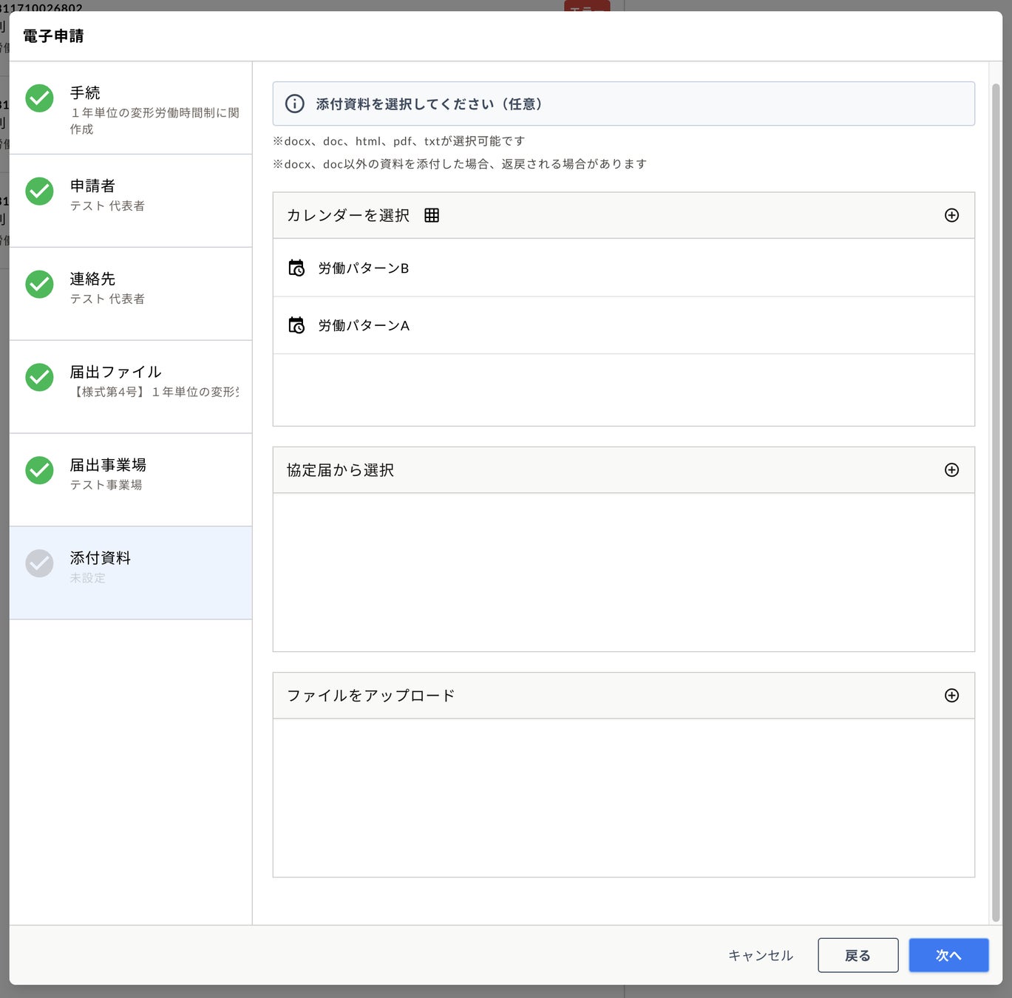Image resolution: width=1012 pixels, height=998 pixels.
Task: Click the plus icon in 協定届から選択 header
Action: 951,470
